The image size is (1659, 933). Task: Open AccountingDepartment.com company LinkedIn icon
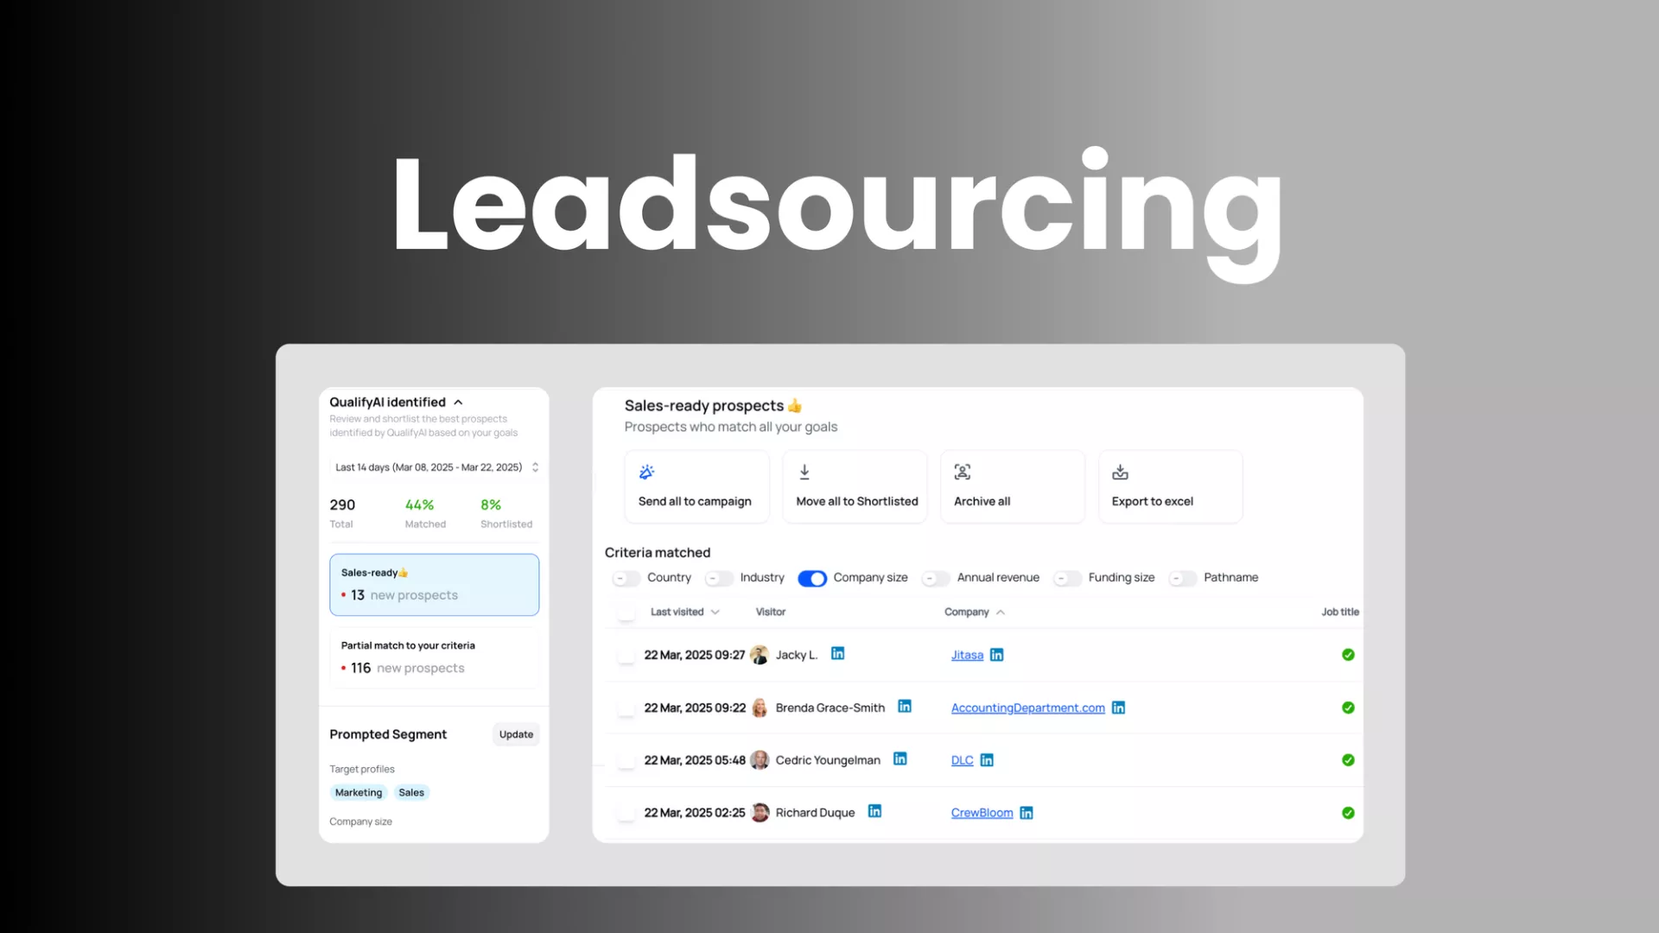point(1118,708)
